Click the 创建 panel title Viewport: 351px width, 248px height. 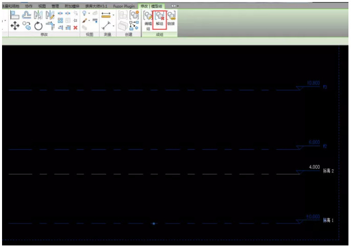point(128,34)
